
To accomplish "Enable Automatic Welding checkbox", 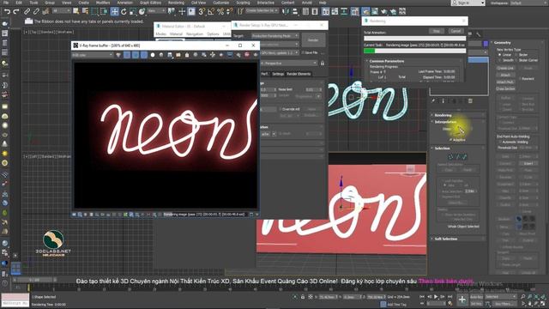I will 500,142.
